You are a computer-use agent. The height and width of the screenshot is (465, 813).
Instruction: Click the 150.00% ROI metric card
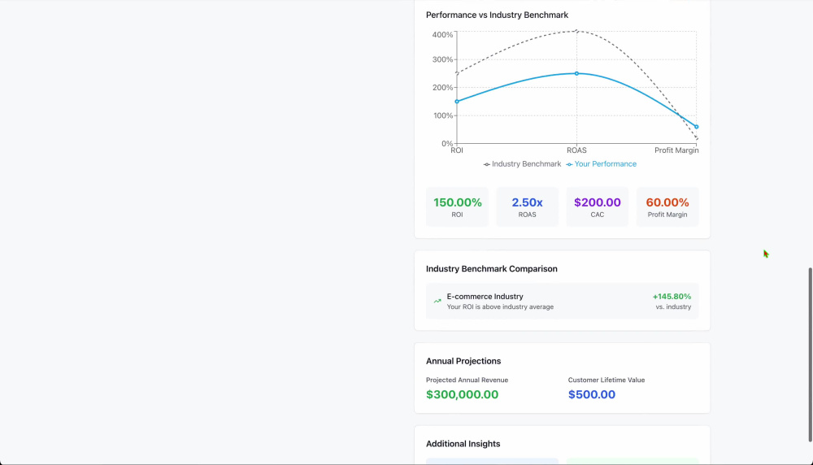click(457, 206)
